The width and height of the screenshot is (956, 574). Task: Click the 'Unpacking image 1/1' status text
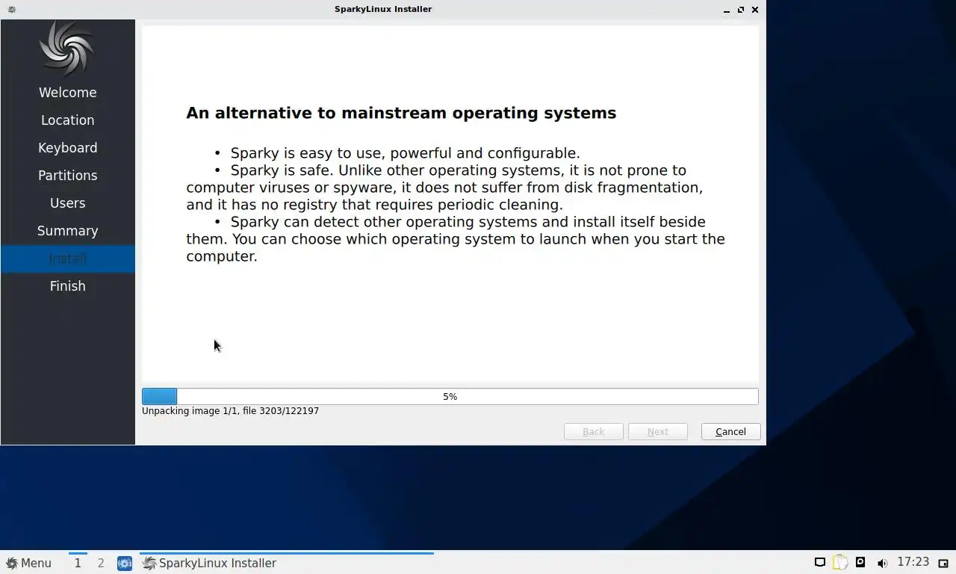(x=230, y=411)
